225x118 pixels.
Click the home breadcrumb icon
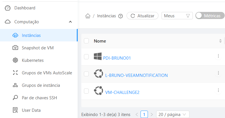point(88,16)
